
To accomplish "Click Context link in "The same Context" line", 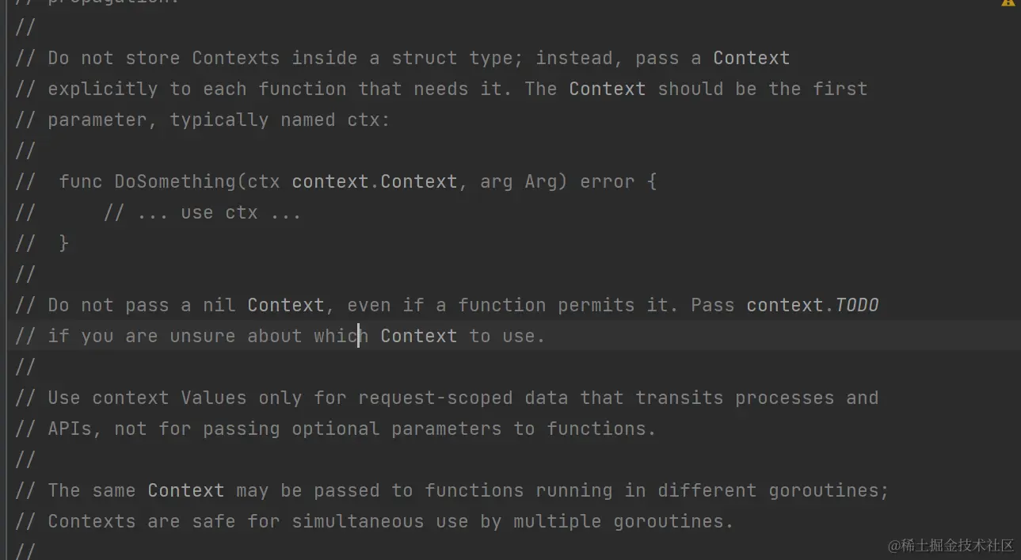I will [185, 490].
